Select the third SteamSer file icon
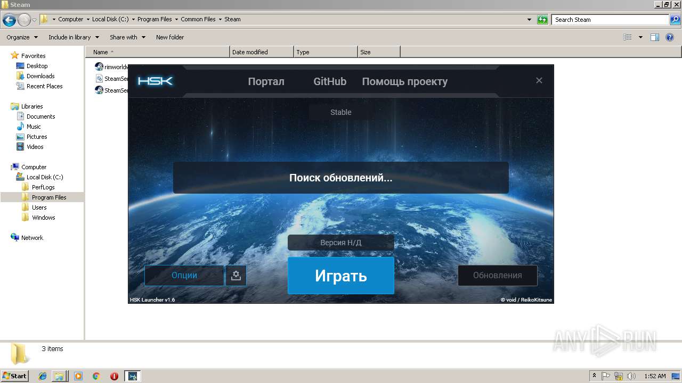 pos(99,90)
